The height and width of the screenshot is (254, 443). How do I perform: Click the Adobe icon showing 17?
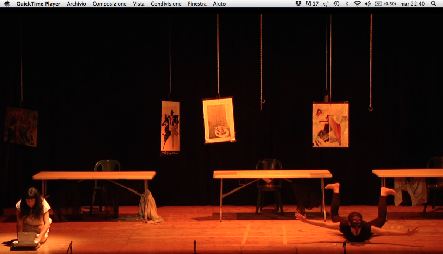[312, 4]
